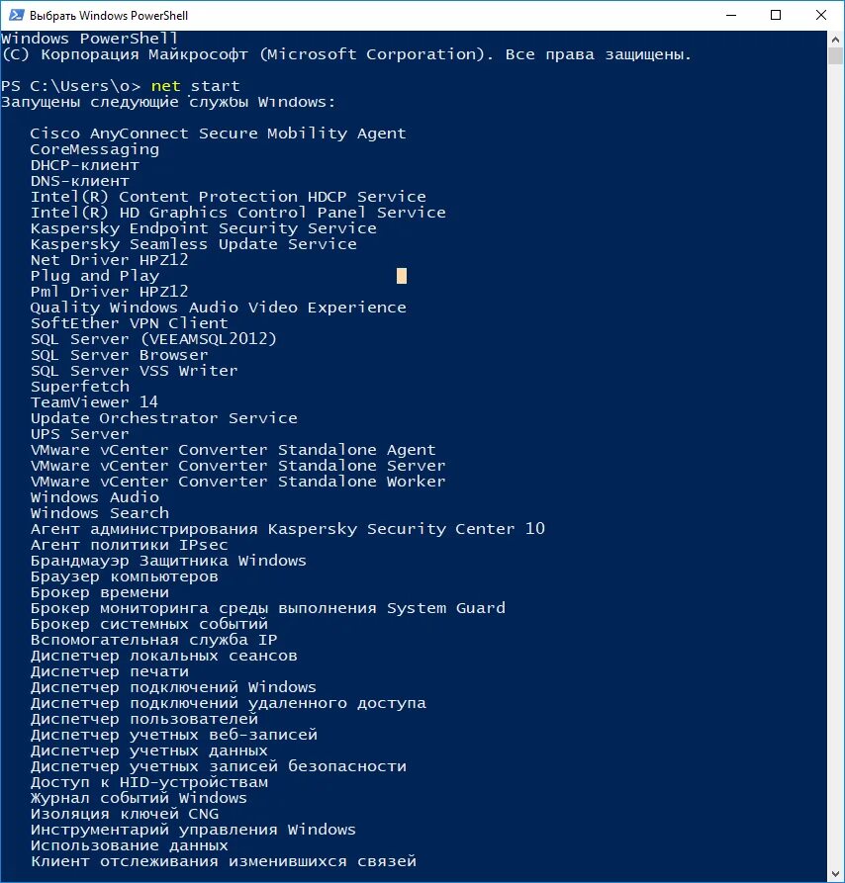Click 'Брандмауэр Защитника Windows' line

(x=168, y=561)
